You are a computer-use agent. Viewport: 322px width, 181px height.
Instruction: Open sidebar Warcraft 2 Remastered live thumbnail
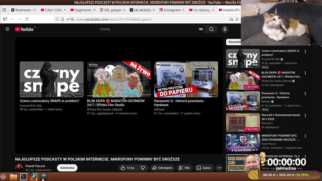[x=243, y=122]
